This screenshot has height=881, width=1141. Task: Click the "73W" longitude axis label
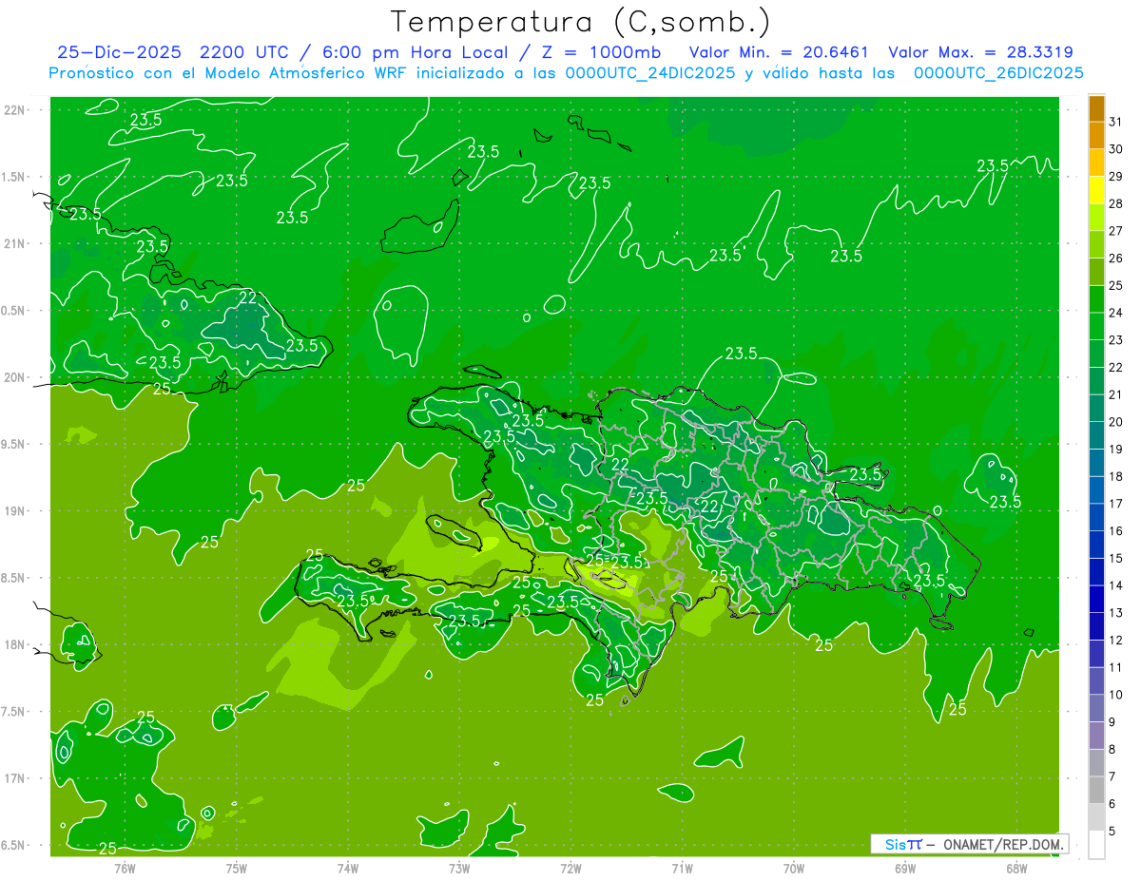coord(459,868)
